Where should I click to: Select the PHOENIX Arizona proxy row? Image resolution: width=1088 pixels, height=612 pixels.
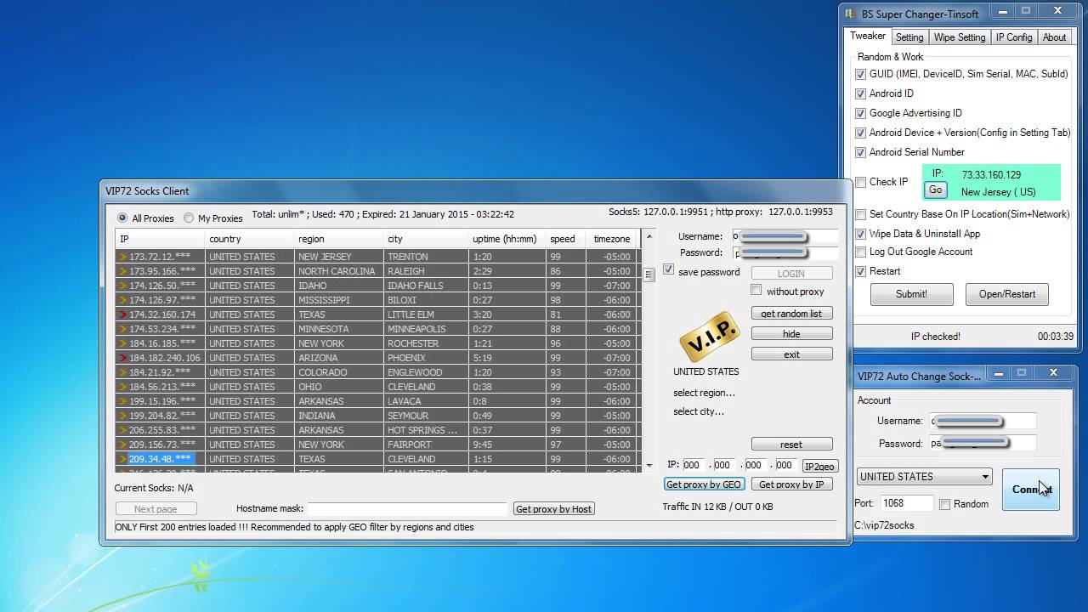[377, 358]
